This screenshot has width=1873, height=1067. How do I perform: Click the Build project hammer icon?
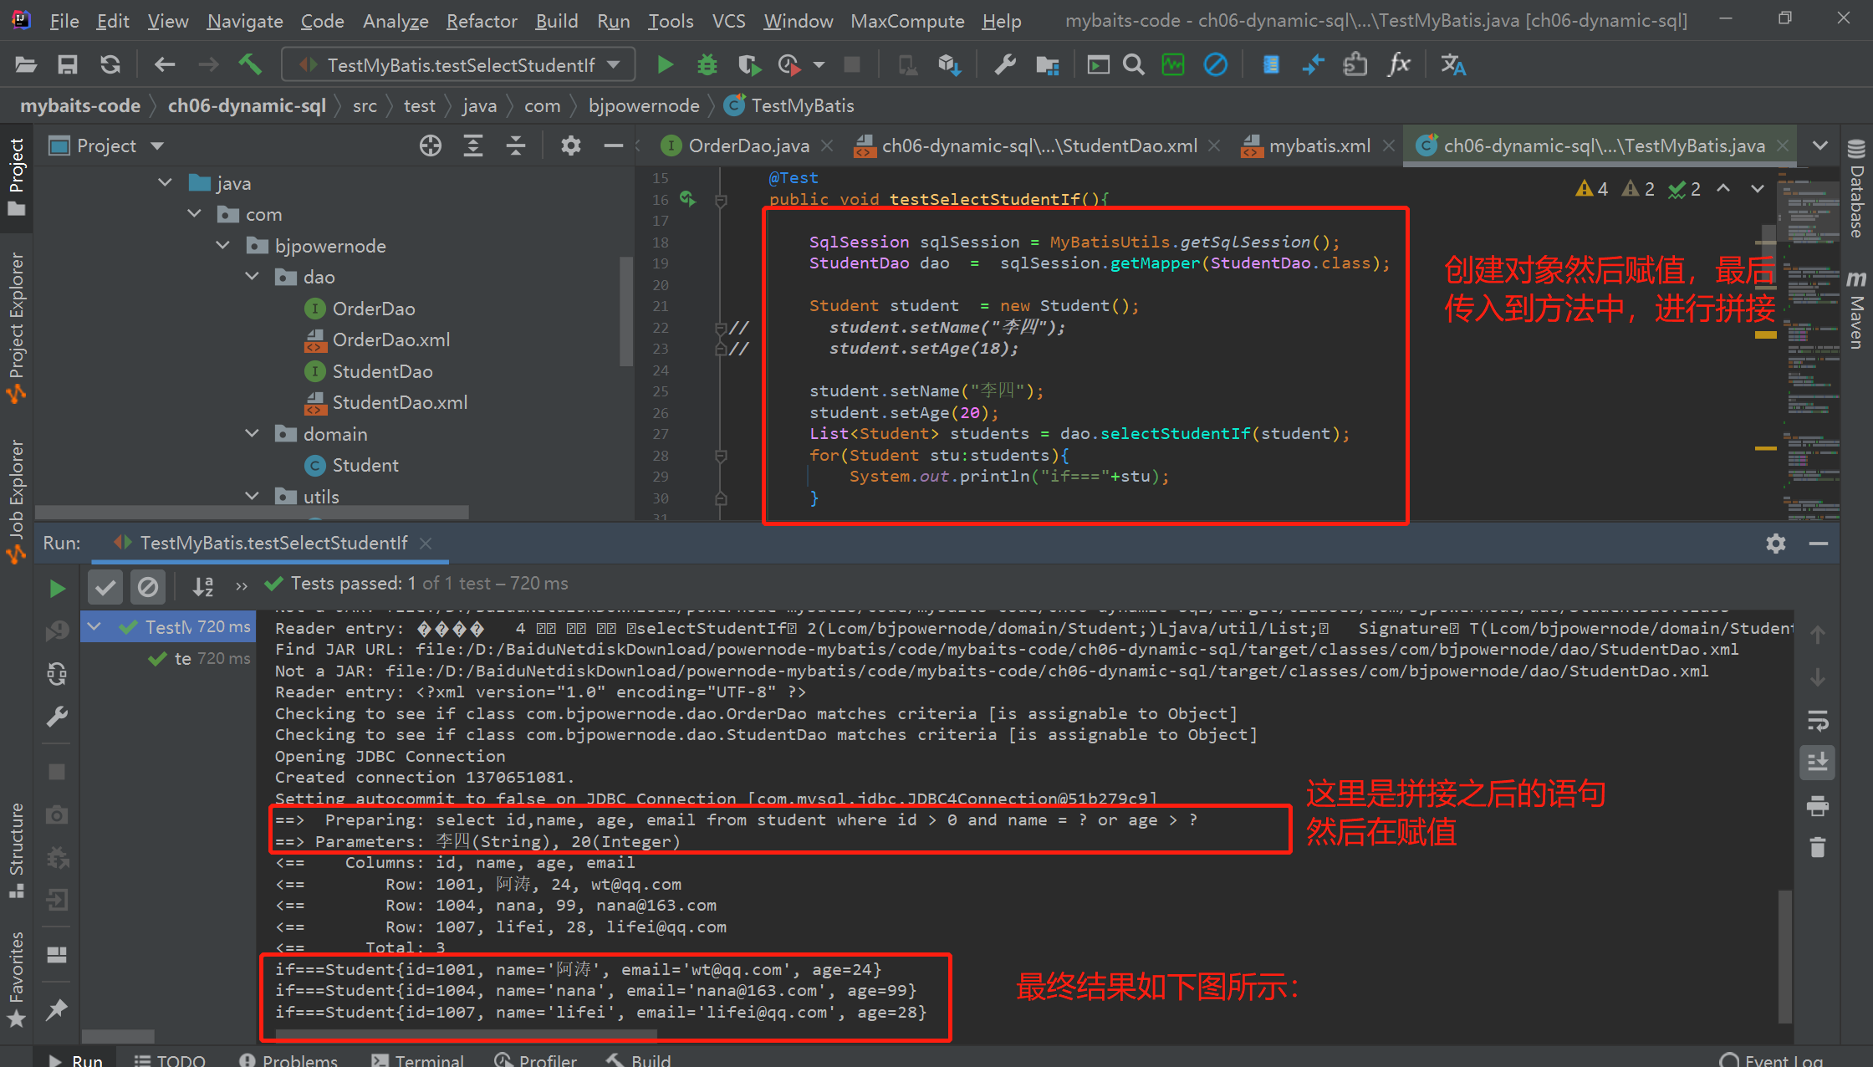coord(250,64)
